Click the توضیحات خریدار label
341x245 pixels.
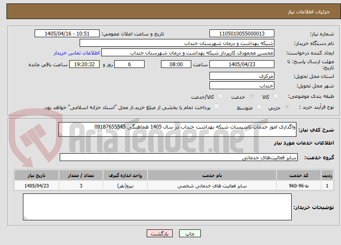tap(314, 207)
